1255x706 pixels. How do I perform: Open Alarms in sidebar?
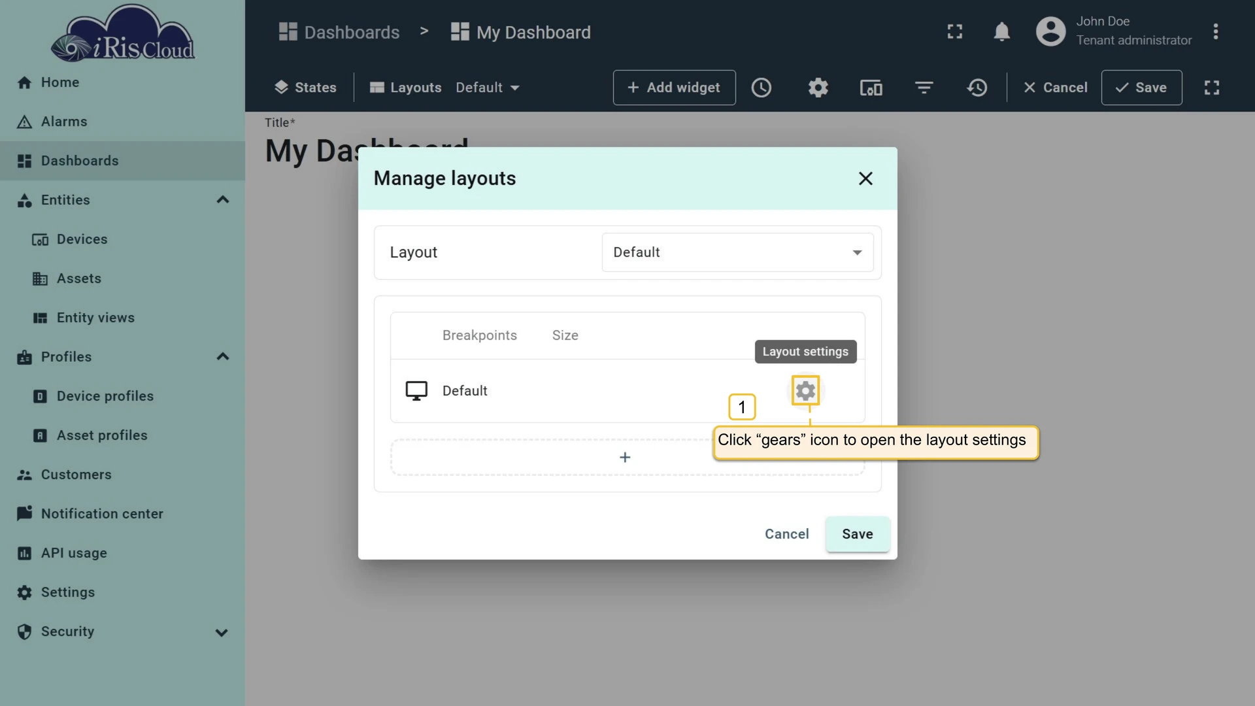click(122, 122)
